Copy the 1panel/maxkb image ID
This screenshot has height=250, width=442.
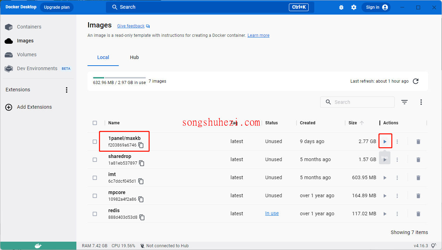(141, 145)
